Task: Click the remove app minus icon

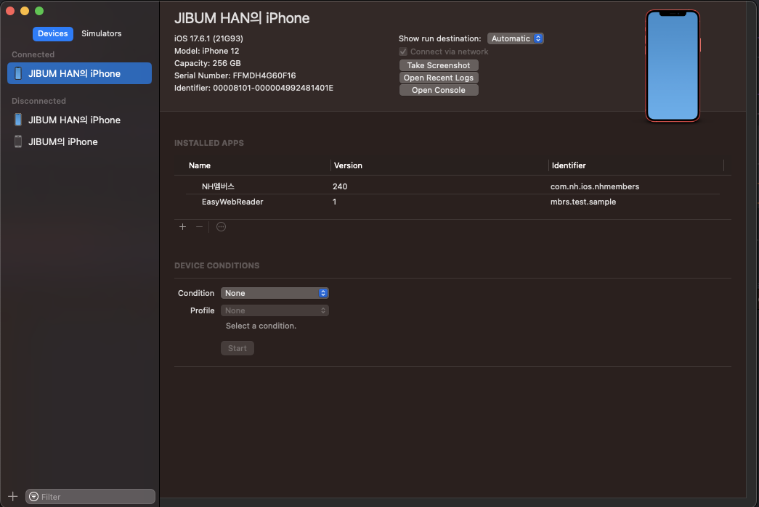Action: tap(200, 227)
